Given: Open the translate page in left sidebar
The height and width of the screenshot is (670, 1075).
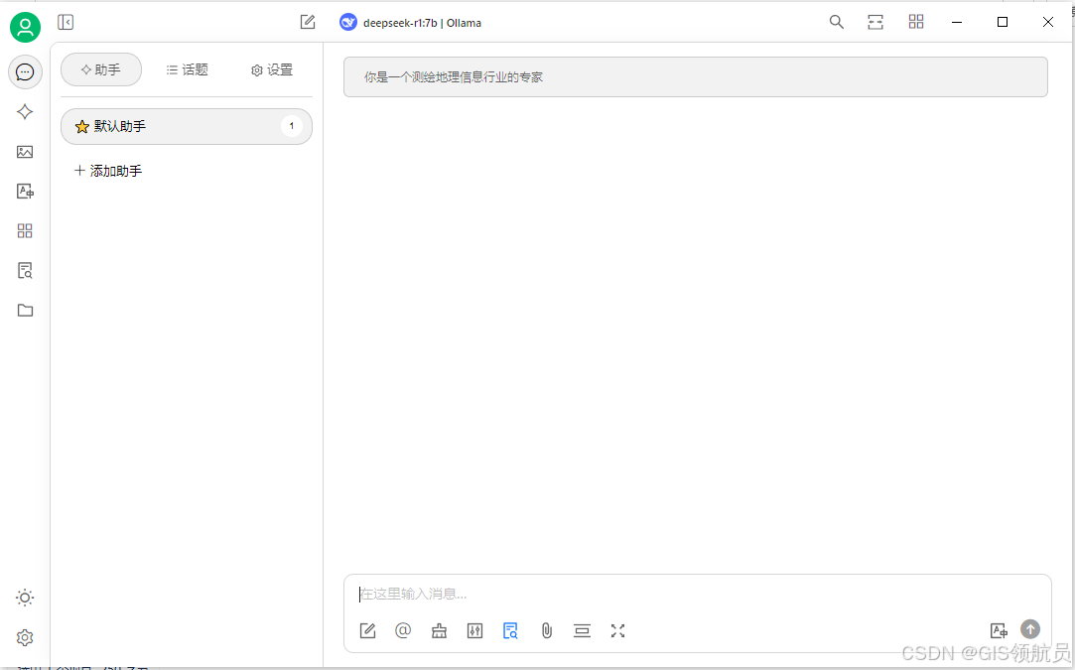Looking at the screenshot, I should pos(26,192).
